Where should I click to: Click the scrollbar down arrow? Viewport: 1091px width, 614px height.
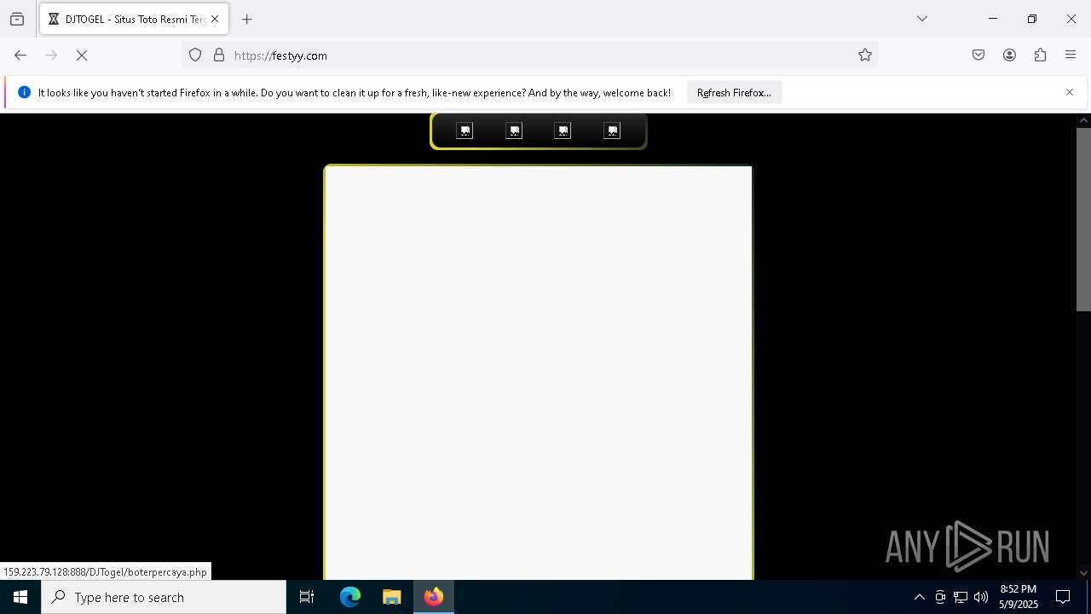[x=1083, y=573]
